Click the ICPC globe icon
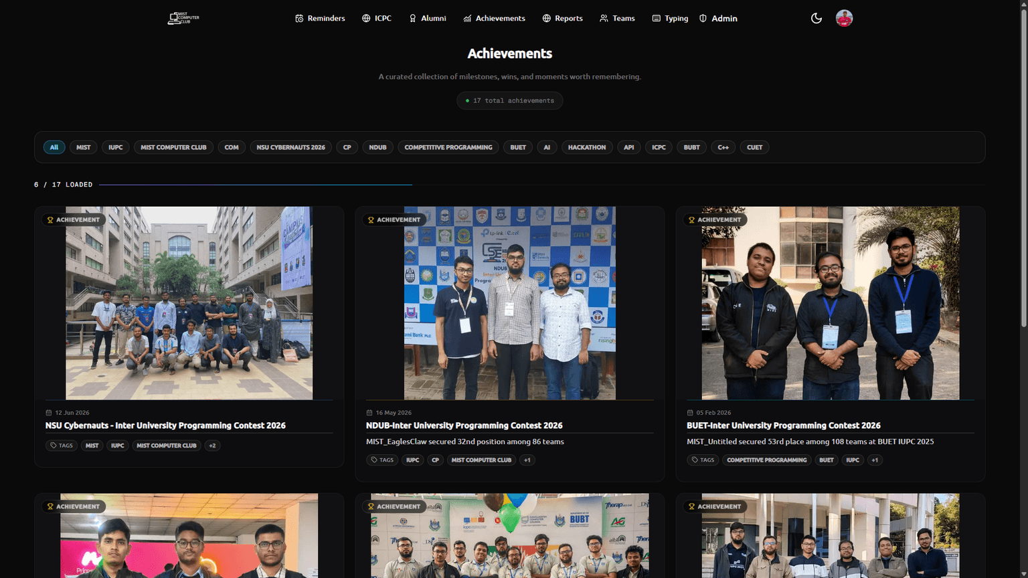This screenshot has width=1028, height=578. click(366, 19)
